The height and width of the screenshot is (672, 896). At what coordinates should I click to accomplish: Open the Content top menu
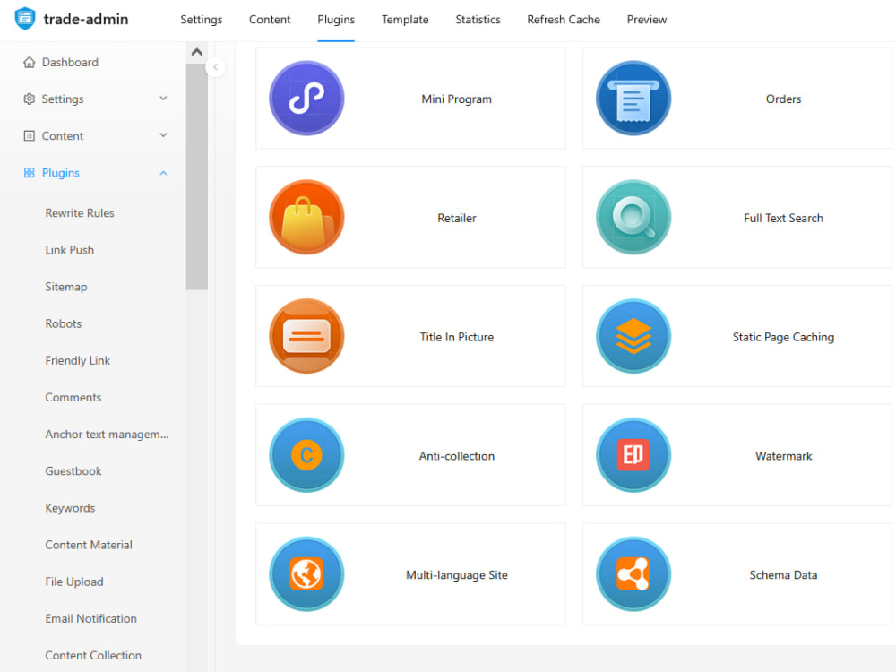[x=270, y=20]
